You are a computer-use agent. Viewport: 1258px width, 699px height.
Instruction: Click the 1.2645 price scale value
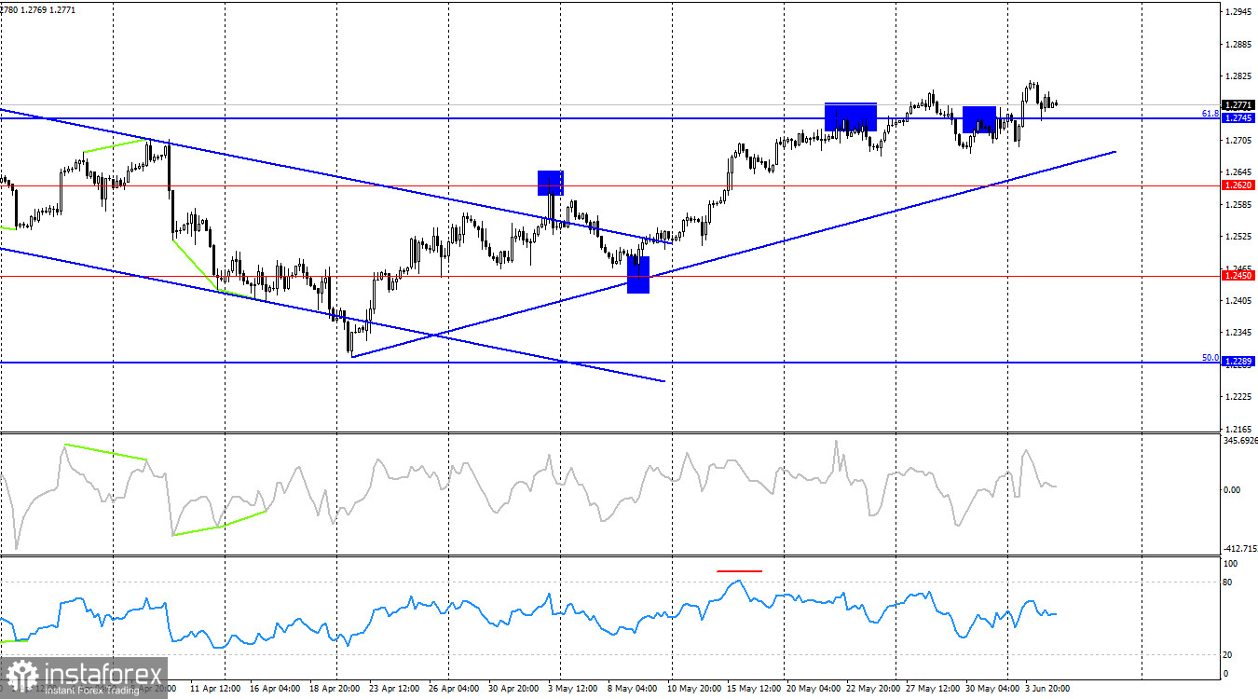(x=1240, y=172)
